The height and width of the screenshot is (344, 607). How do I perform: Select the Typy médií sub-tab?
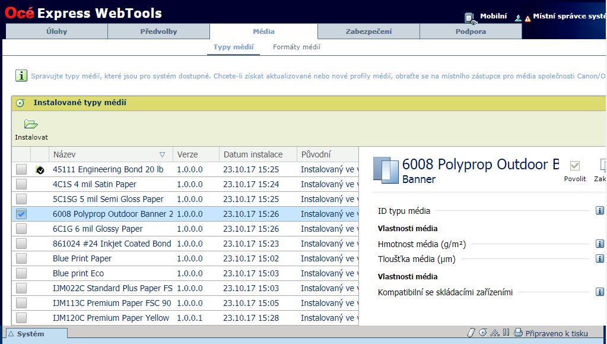tap(233, 47)
